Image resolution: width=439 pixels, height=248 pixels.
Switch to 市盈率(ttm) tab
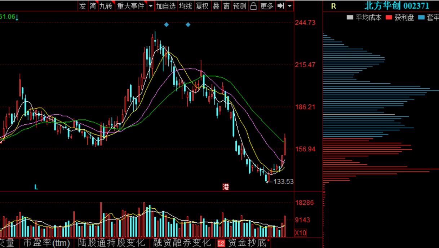coord(46,243)
